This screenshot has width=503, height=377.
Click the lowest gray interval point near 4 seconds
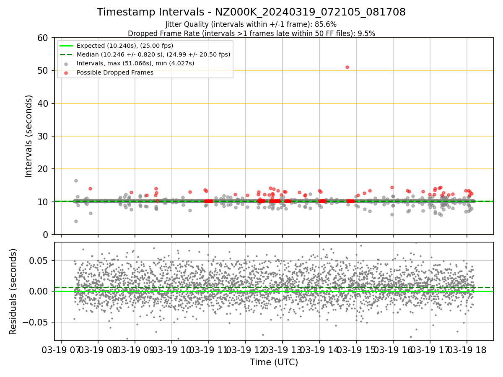point(76,221)
